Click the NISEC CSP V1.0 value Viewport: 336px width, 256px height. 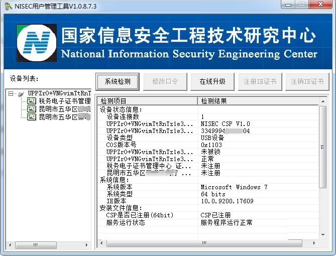point(225,124)
